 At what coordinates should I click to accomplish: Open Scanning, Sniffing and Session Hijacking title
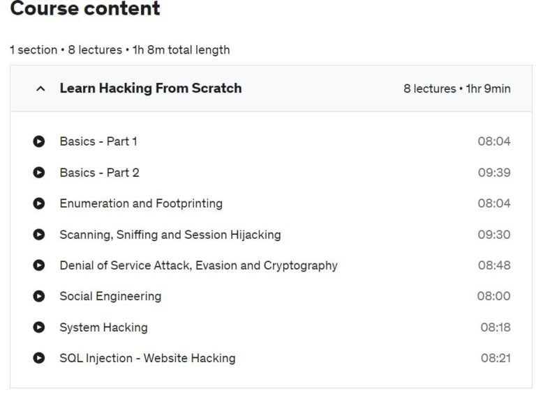coord(170,235)
